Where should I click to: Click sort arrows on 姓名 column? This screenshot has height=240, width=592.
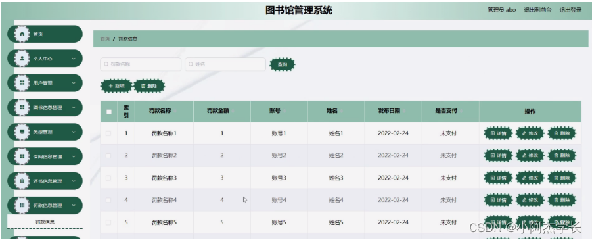point(341,111)
